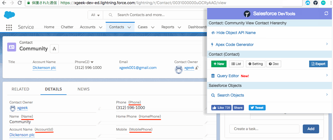The image size is (333, 140).
Task: Refresh the DevTools panel
Action: point(326,14)
